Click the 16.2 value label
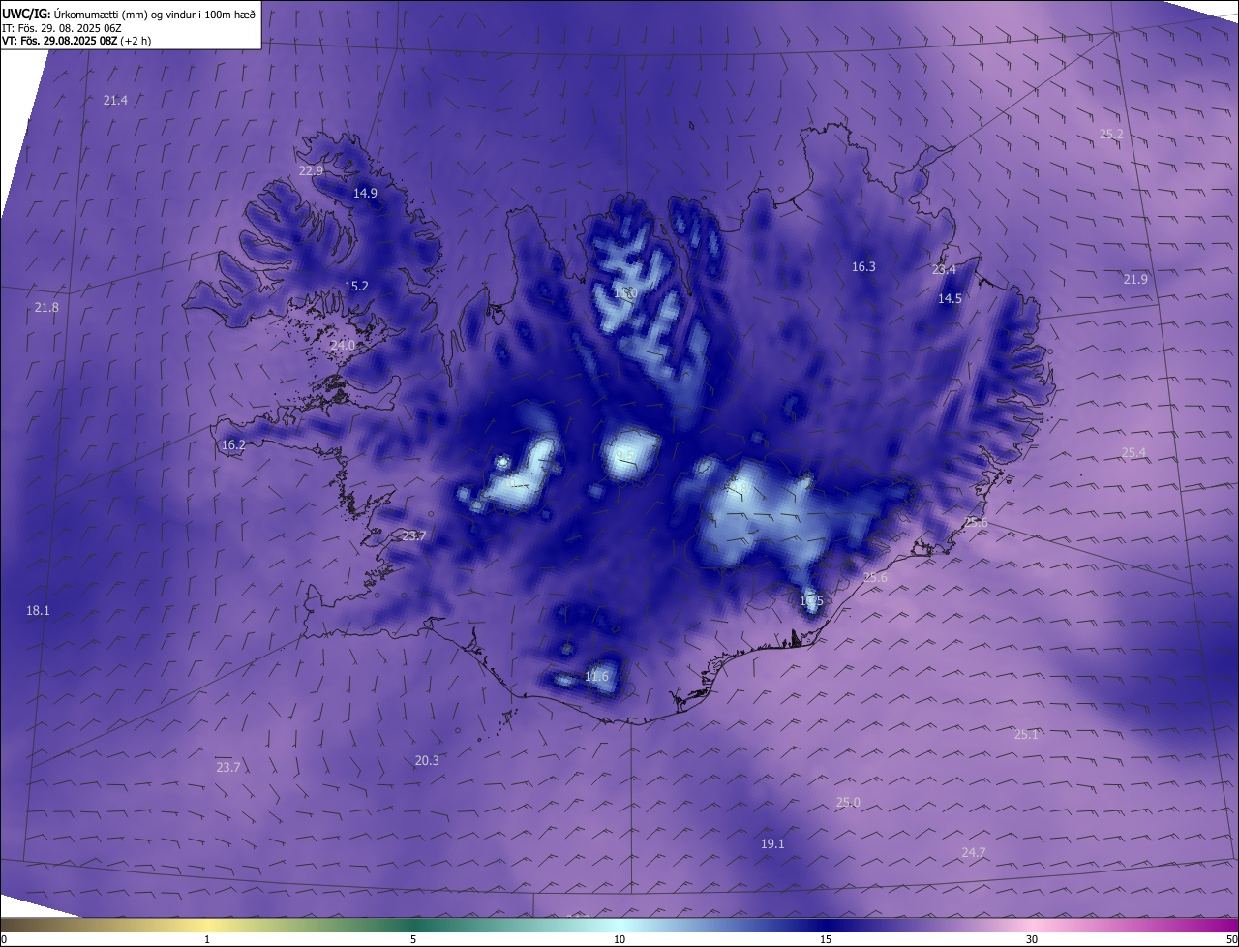1239x947 pixels. point(233,445)
